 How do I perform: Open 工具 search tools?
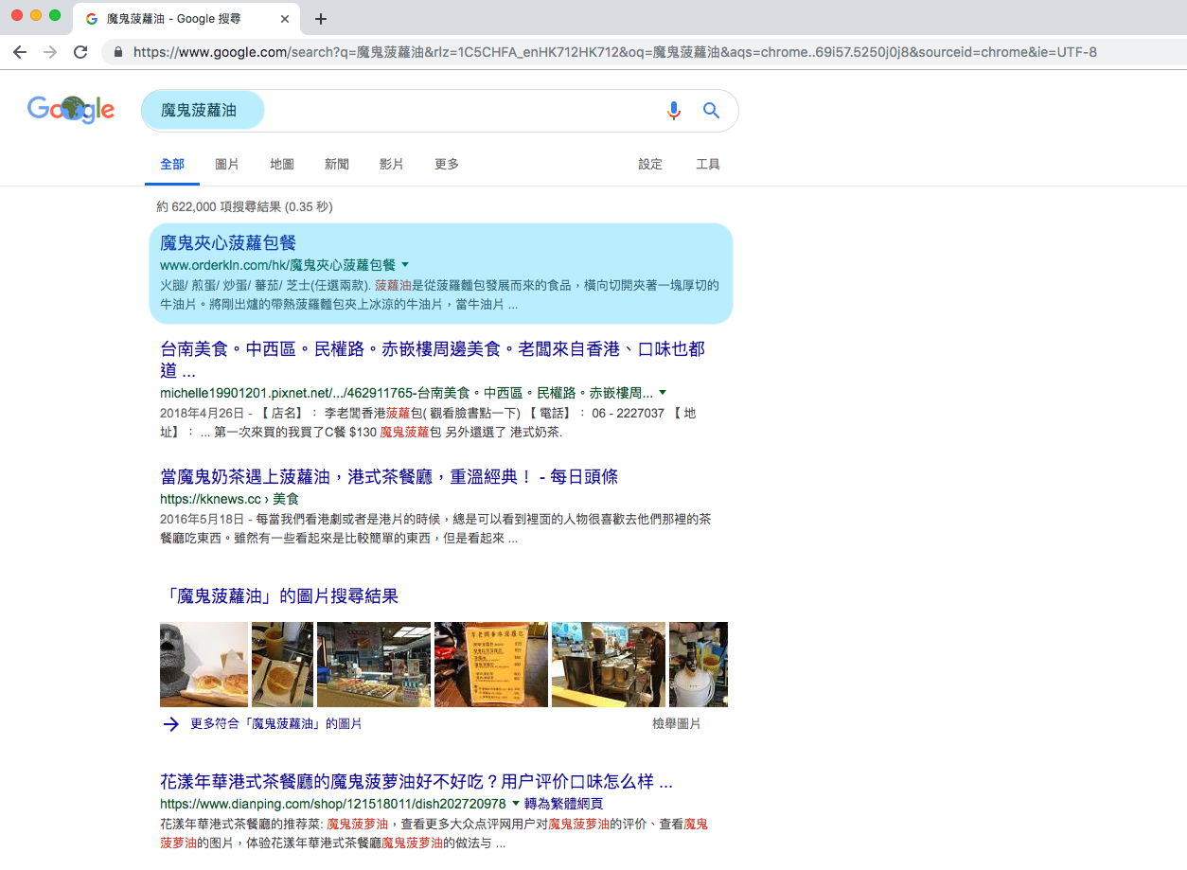708,164
